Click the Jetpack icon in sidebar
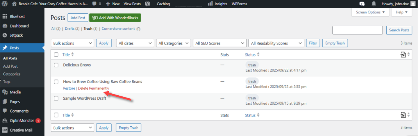The image size is (418, 136). 4,35
